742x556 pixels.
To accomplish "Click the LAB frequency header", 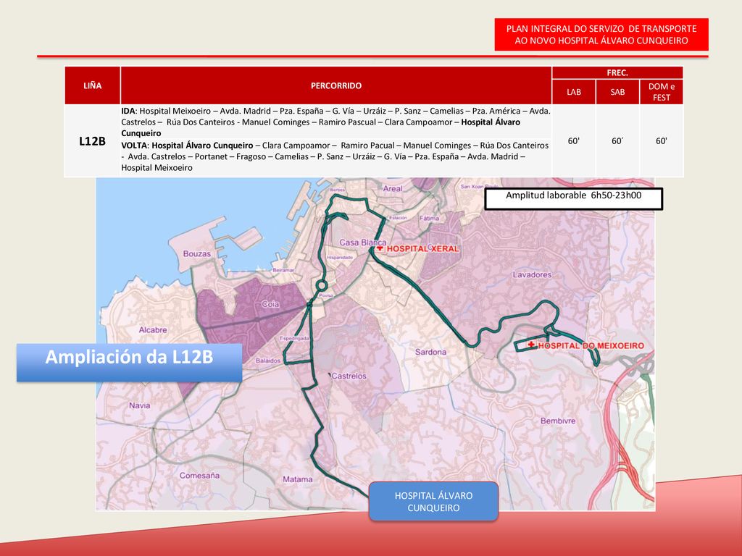I will click(574, 92).
